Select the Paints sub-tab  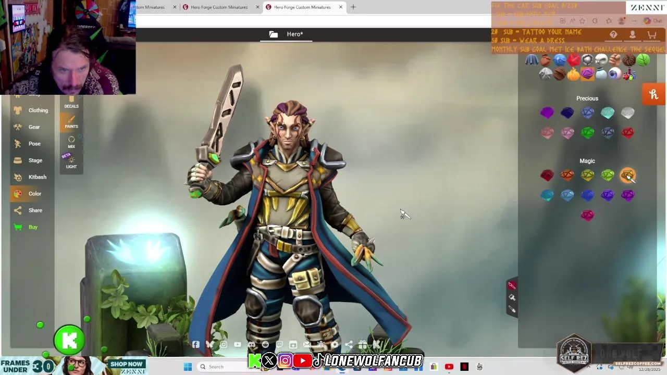coord(71,122)
